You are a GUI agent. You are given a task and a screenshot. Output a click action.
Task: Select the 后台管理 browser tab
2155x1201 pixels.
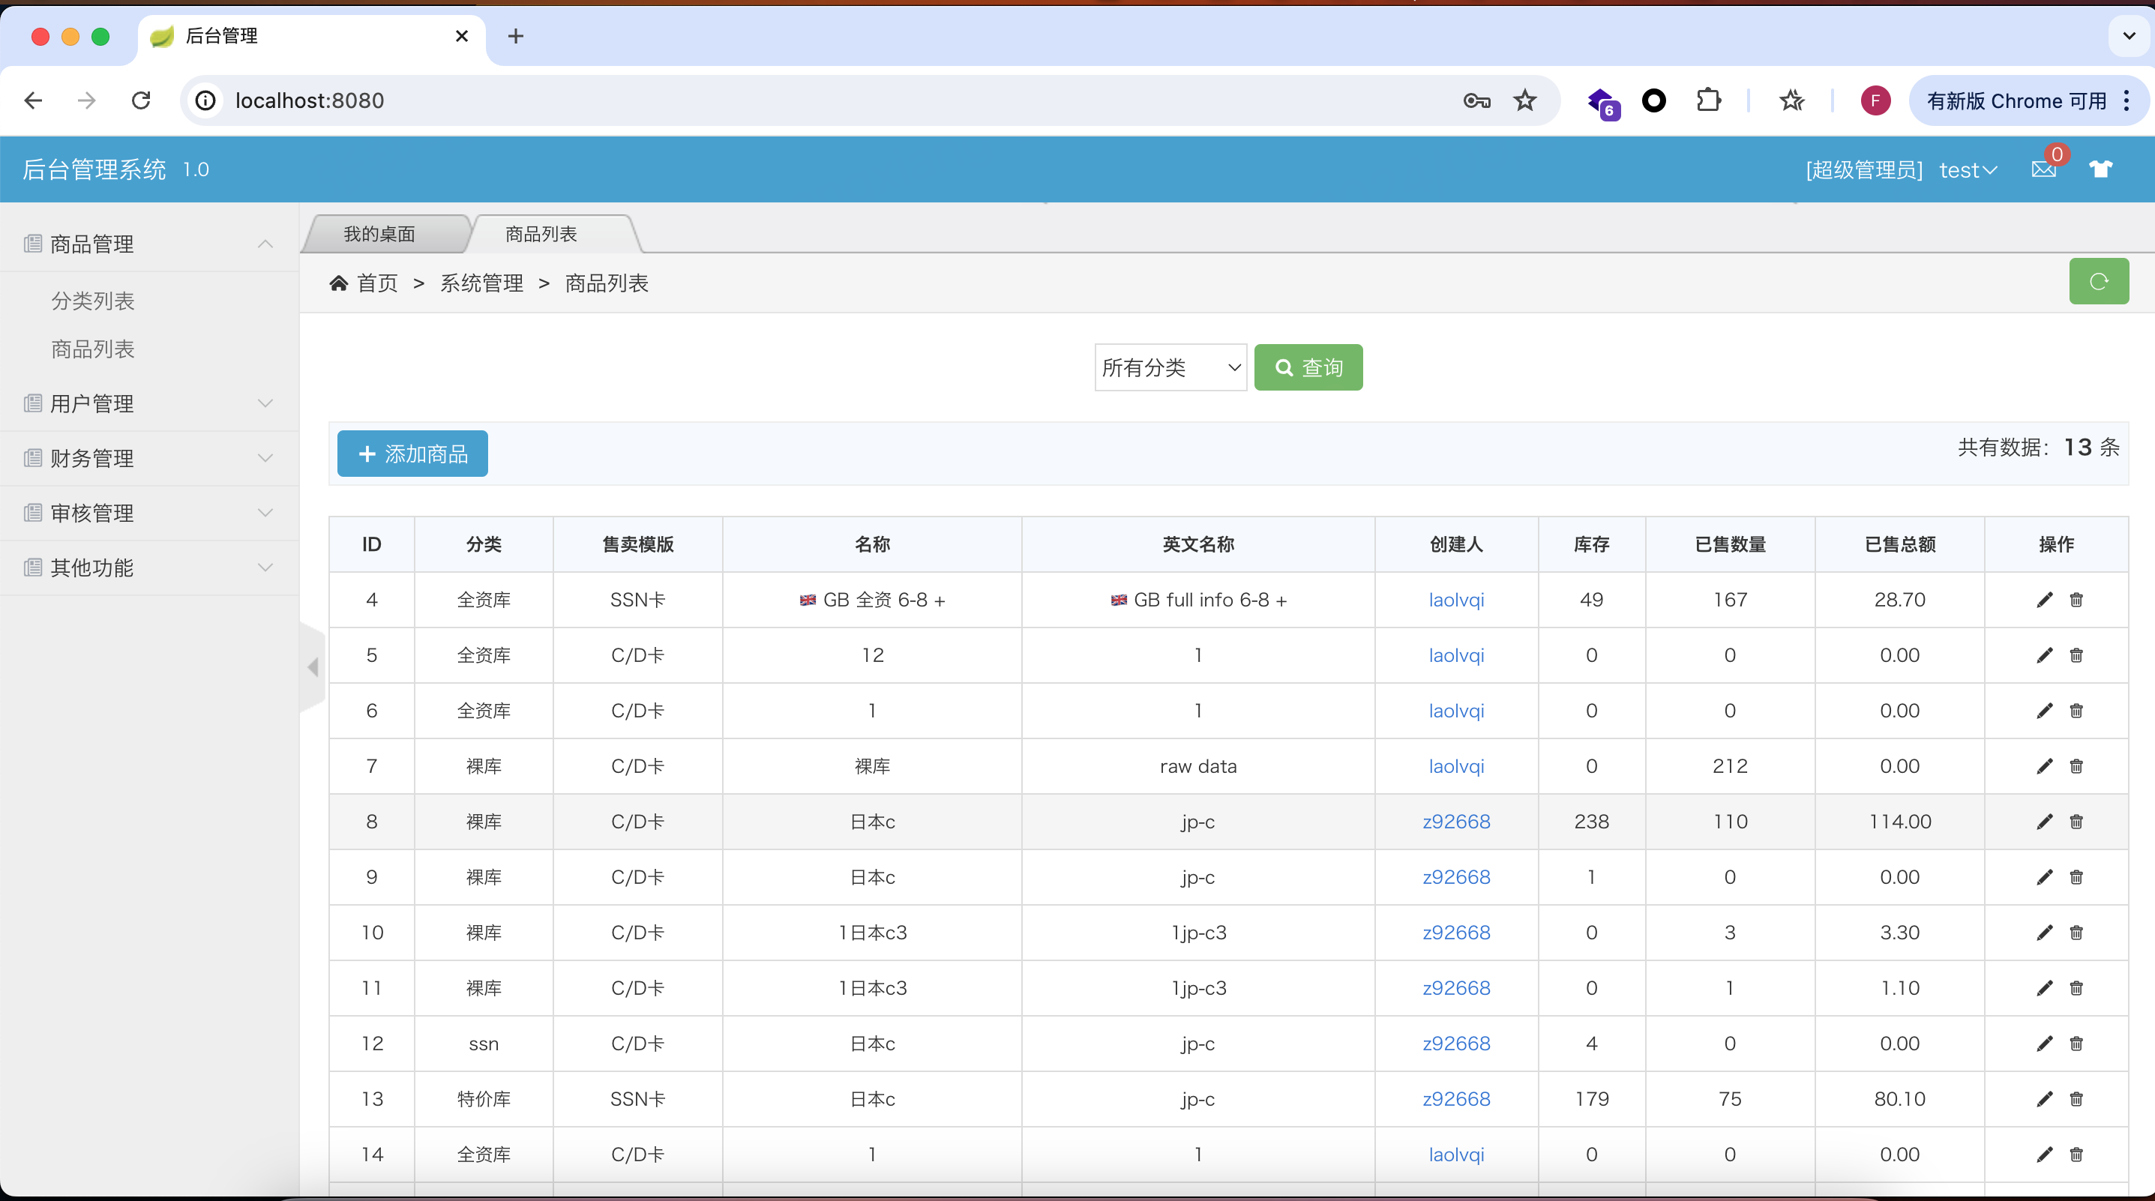(x=310, y=37)
